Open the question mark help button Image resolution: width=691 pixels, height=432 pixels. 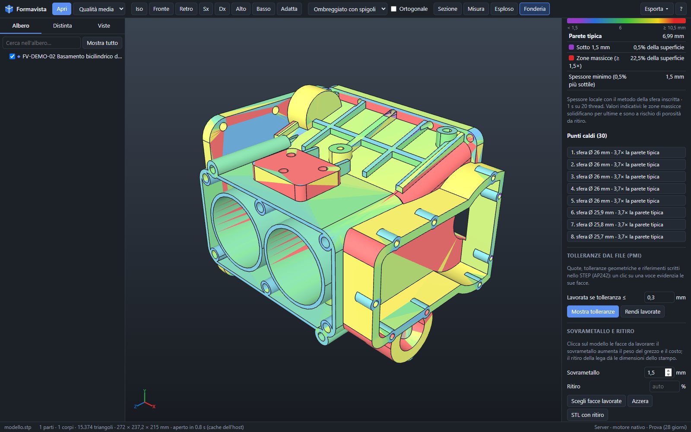681,9
